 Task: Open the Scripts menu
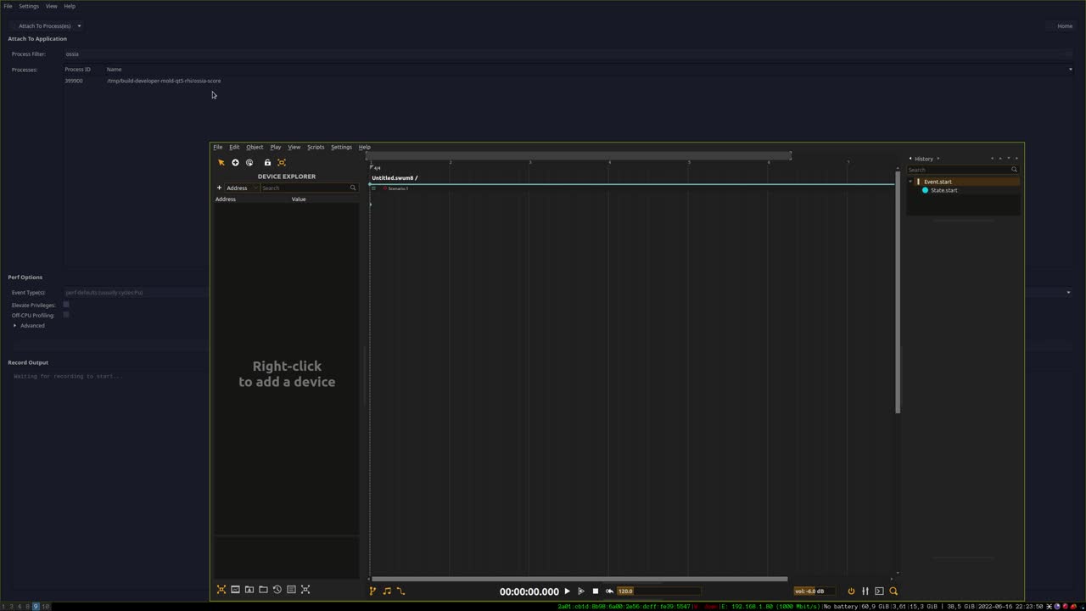[x=316, y=147]
